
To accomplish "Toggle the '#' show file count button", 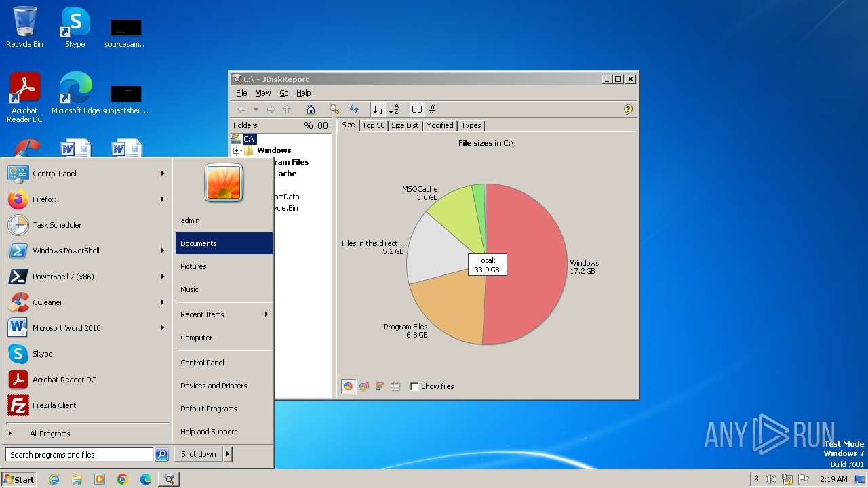I will (x=432, y=109).
